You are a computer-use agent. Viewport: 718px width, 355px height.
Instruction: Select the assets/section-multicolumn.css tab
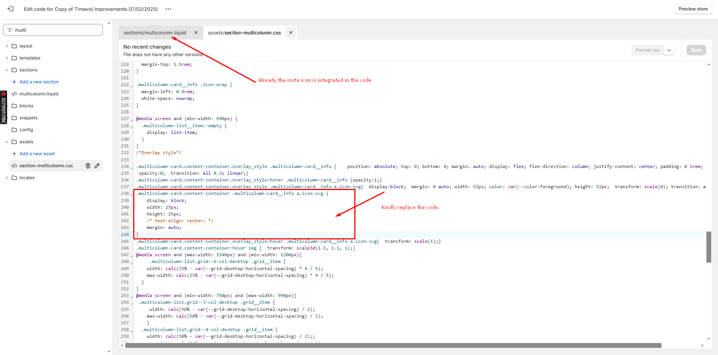click(244, 33)
